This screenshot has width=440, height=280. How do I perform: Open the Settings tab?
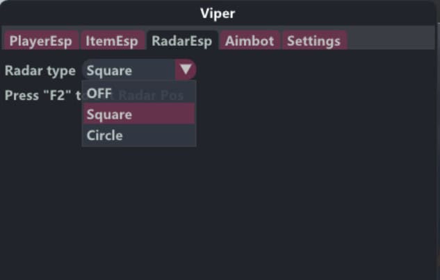point(313,41)
